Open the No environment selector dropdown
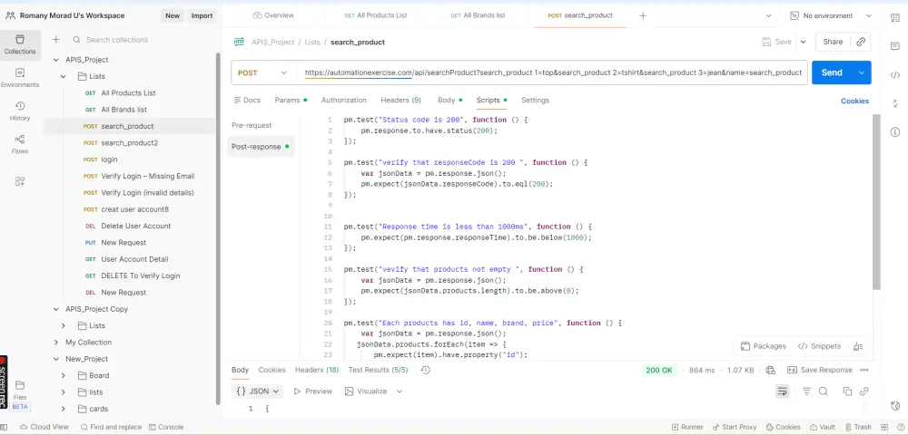The width and height of the screenshot is (908, 435). point(831,15)
